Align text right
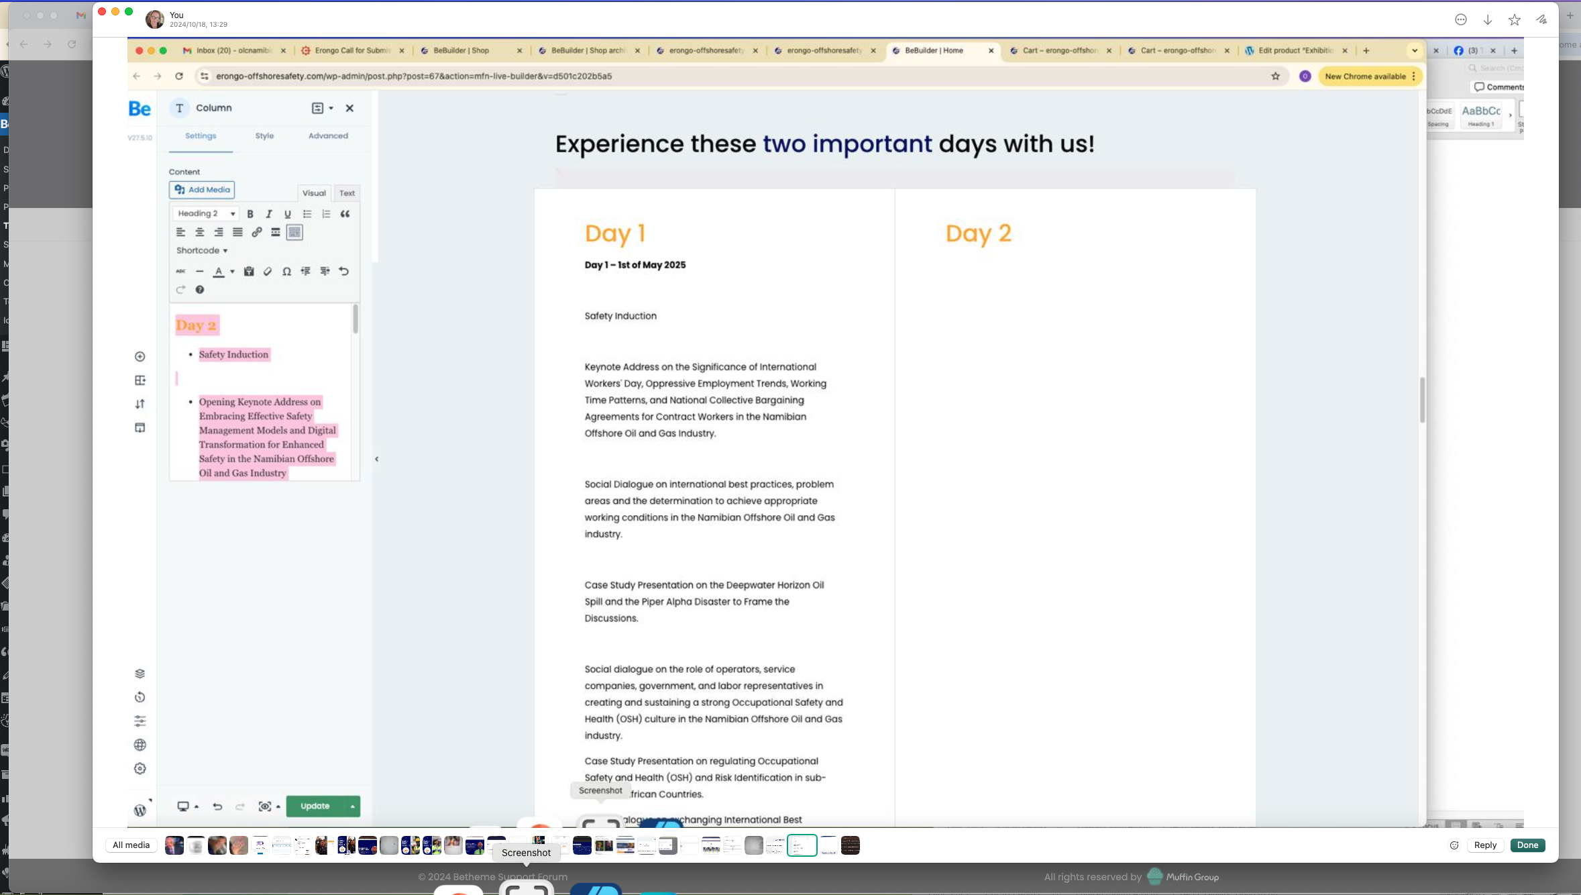The width and height of the screenshot is (1581, 895). click(219, 232)
